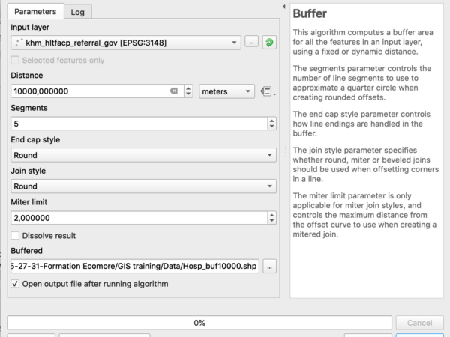Clear the Distance value with the clear icon
Viewport: 450px width, 337px height.
click(174, 91)
